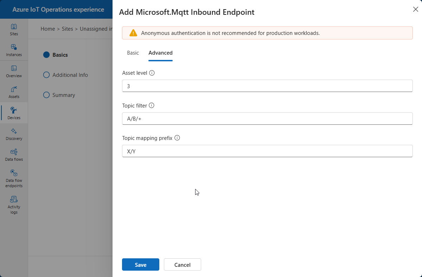
Task: Select the Assets sidebar icon
Action: [14, 92]
